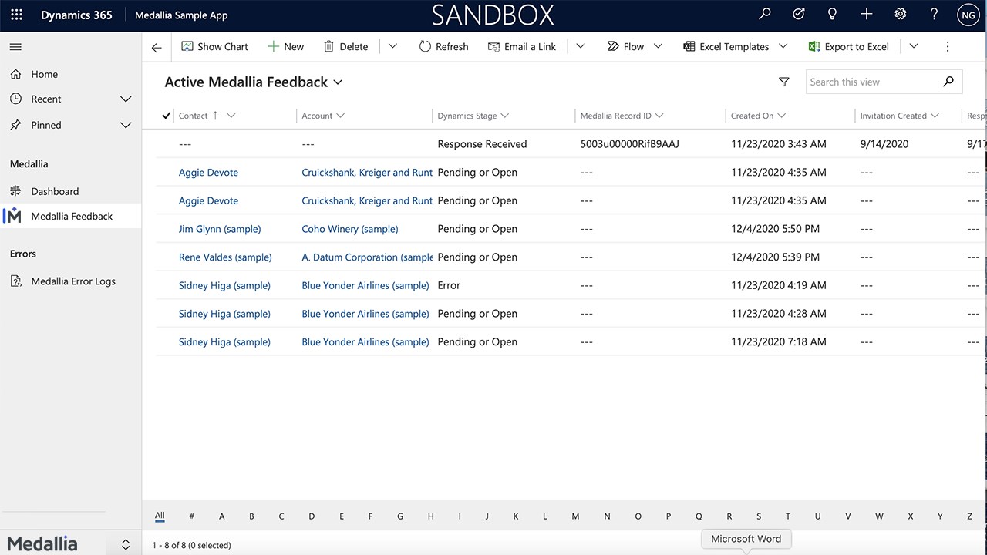Open the Active Medallia Feedback view selector
The height and width of the screenshot is (555, 987).
254,82
